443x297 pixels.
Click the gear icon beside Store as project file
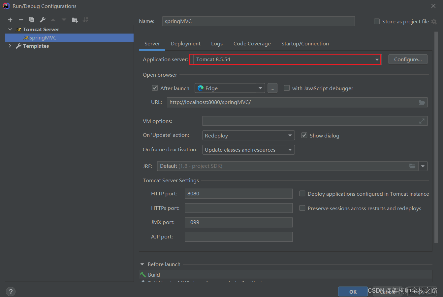coord(434,22)
